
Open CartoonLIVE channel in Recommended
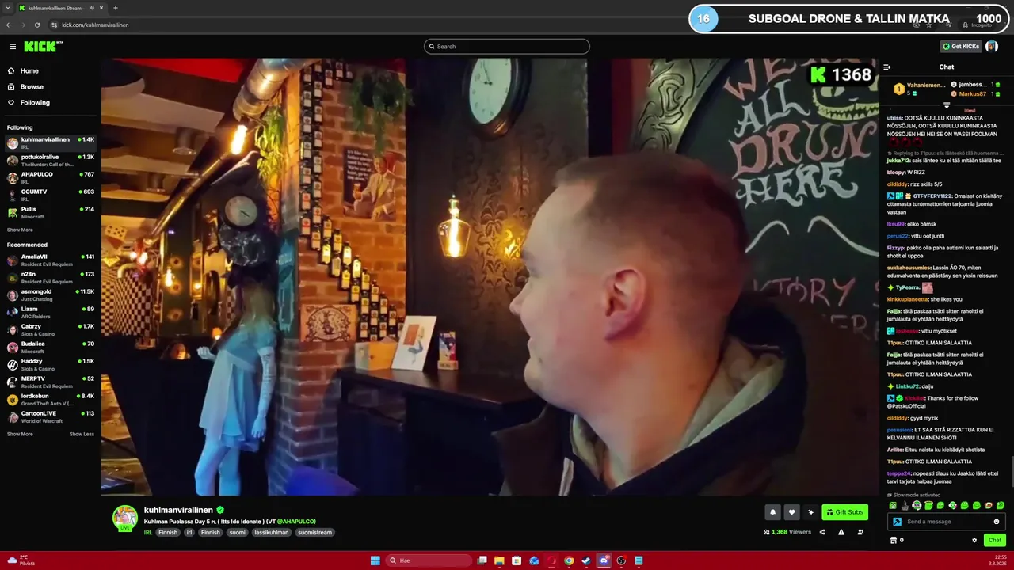[51, 417]
